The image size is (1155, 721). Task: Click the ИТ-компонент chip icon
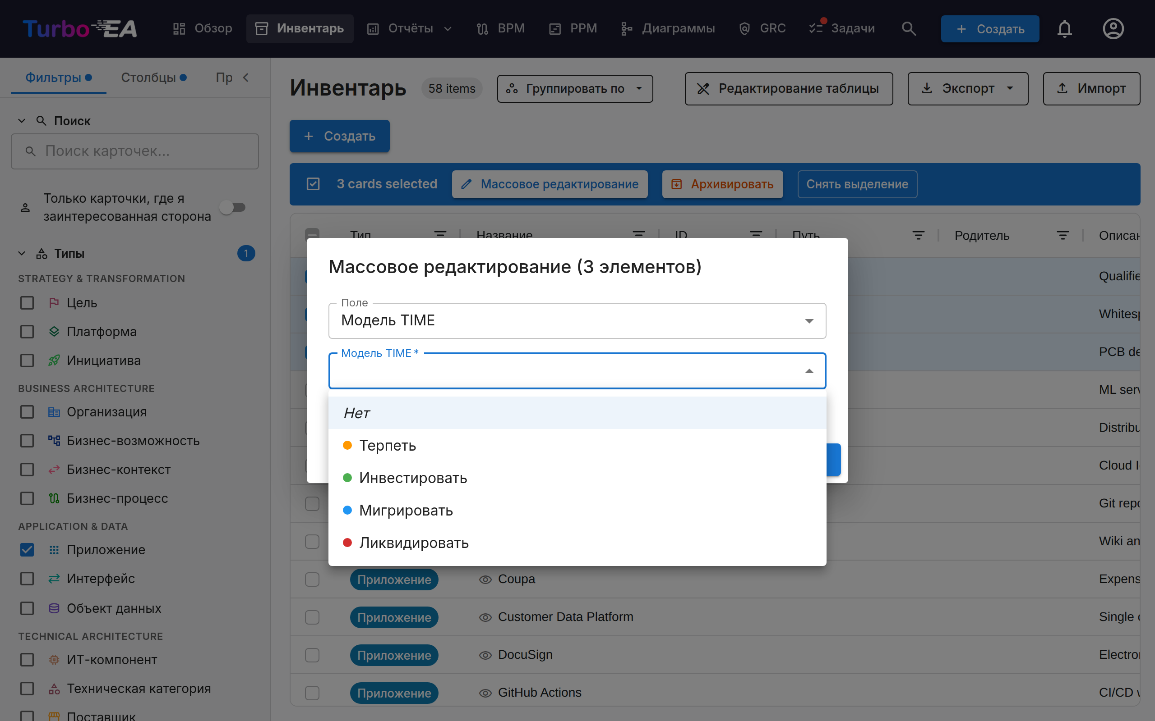pyautogui.click(x=54, y=660)
